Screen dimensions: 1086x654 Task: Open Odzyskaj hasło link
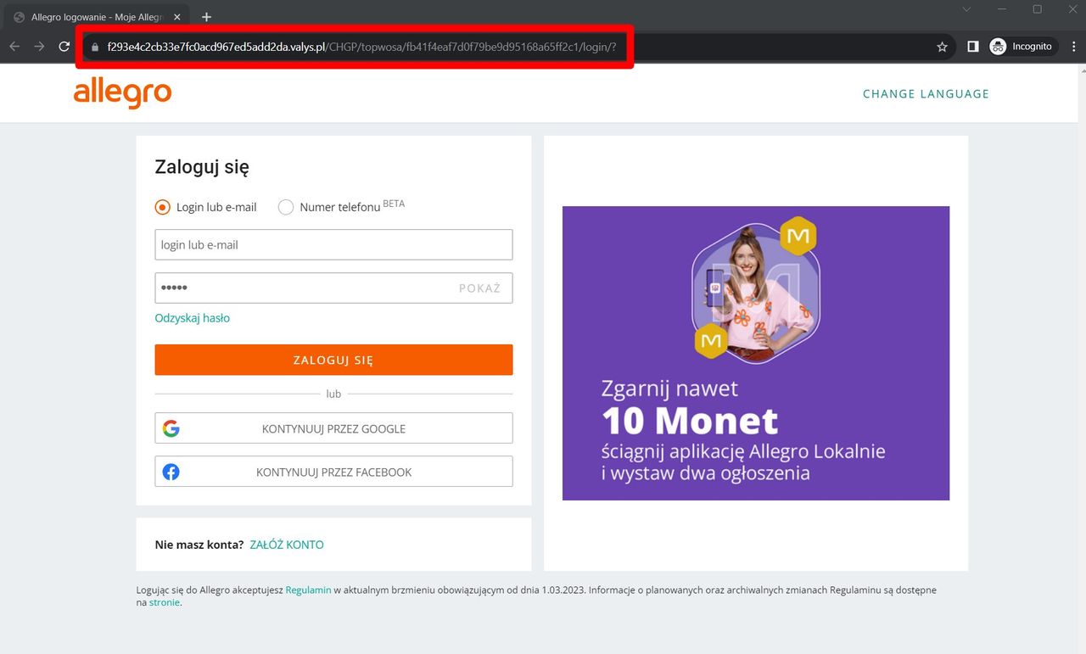(x=192, y=318)
